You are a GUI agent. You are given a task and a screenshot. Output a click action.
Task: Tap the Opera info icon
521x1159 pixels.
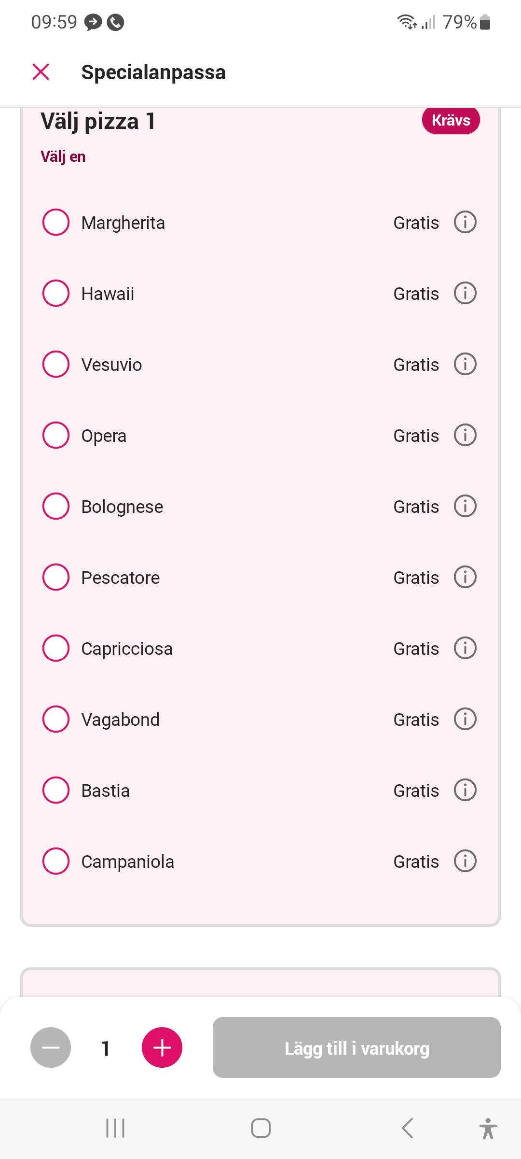coord(465,435)
